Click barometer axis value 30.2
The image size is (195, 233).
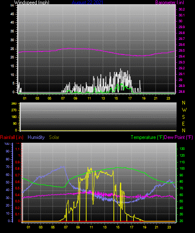(x=182, y=9)
